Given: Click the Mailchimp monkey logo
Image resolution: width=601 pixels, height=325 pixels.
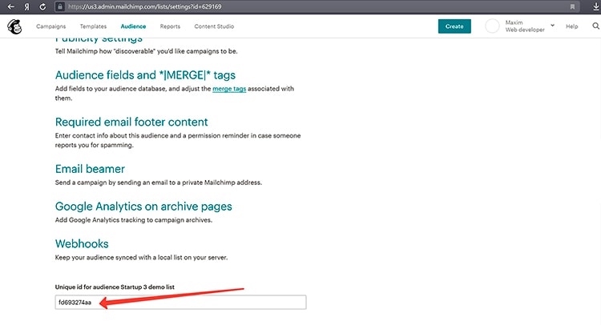Looking at the screenshot, I should click(x=14, y=26).
